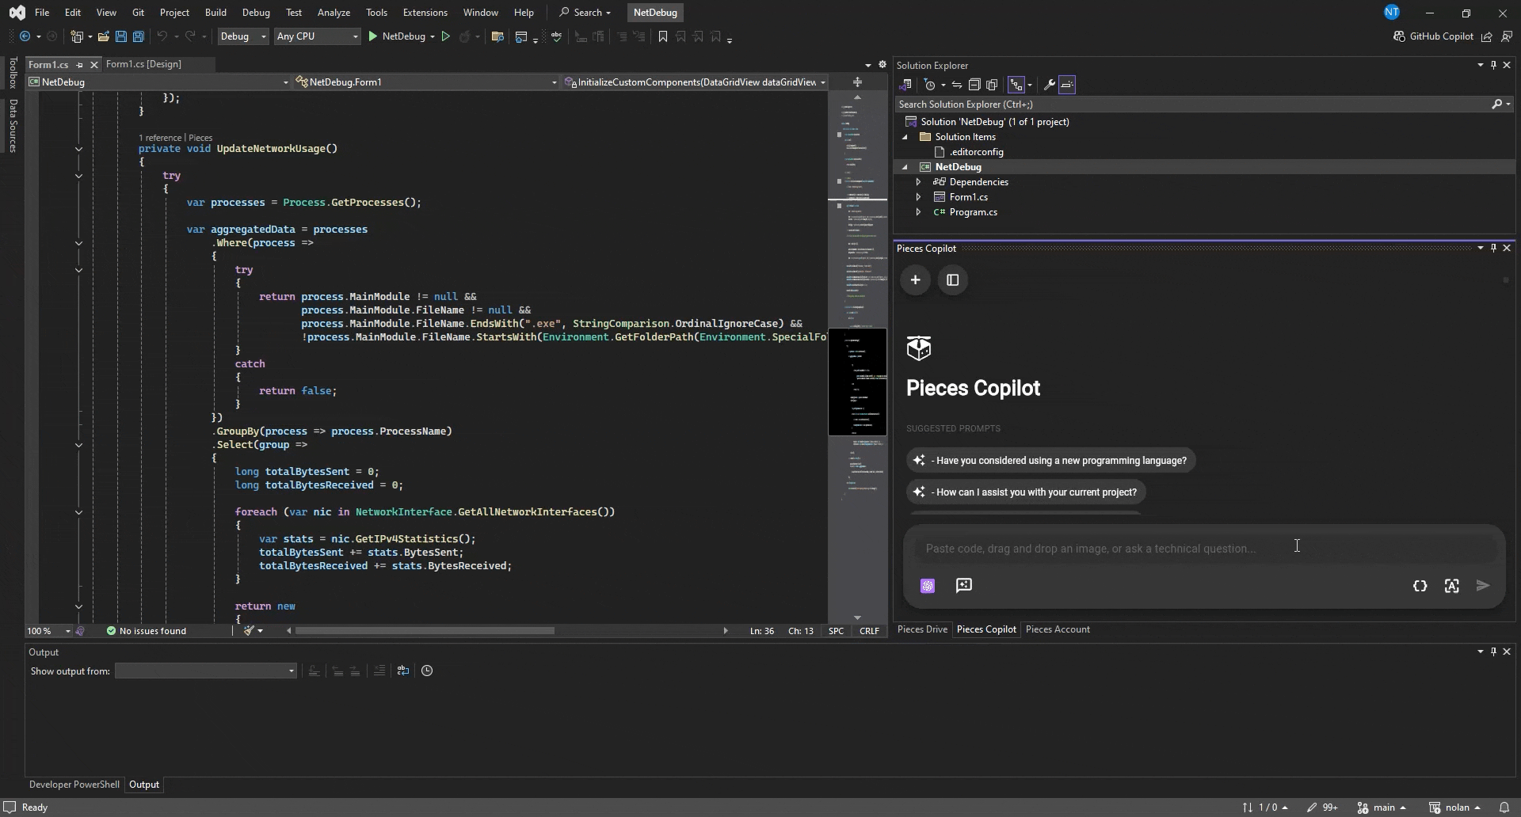Click the Open File folder icon
The height and width of the screenshot is (817, 1521).
pyautogui.click(x=104, y=36)
